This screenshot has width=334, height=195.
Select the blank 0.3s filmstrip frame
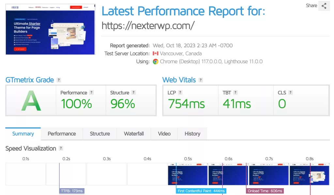point(107,174)
